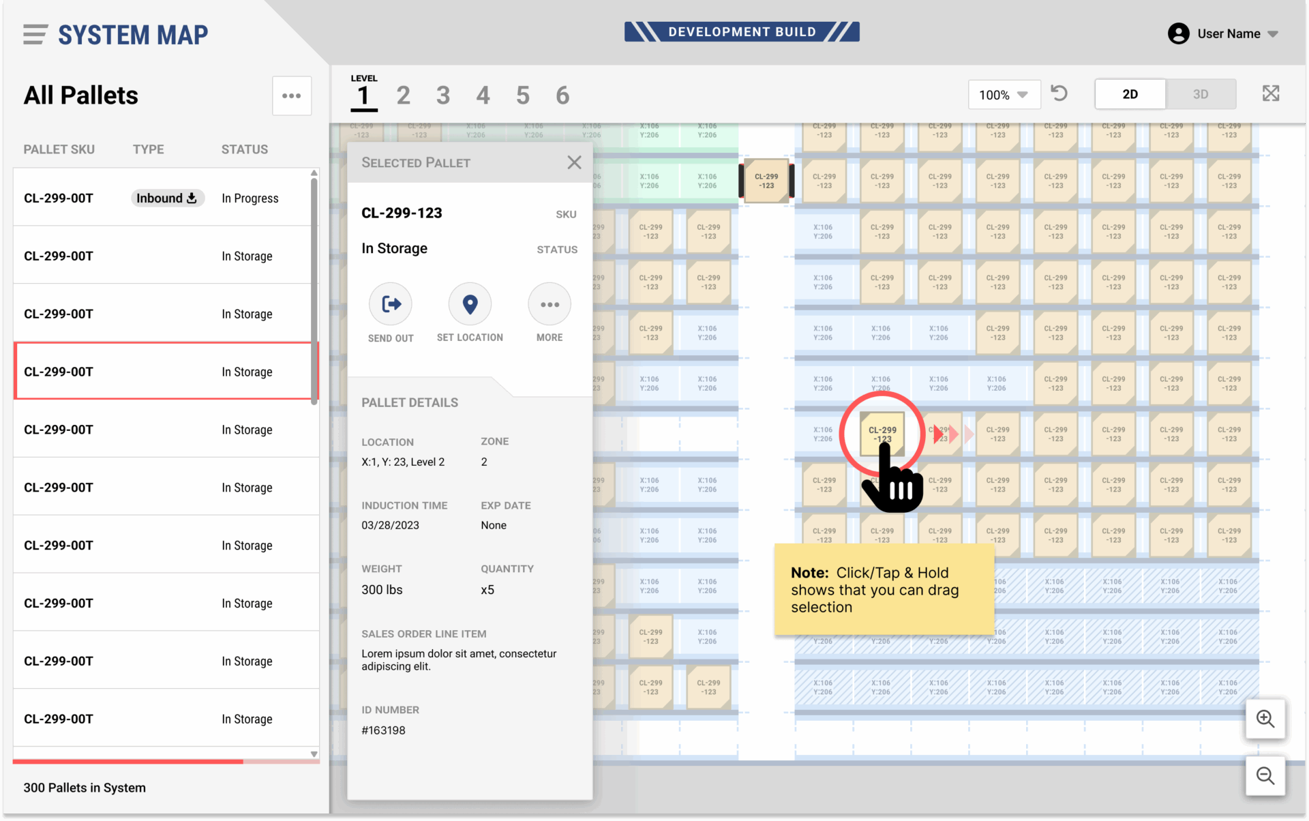Click the red pallet progress bar
Screen dimensions: 1309x821
click(128, 761)
